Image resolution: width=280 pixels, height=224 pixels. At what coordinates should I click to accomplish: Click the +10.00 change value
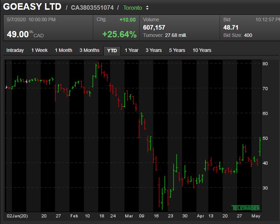[x=127, y=20]
